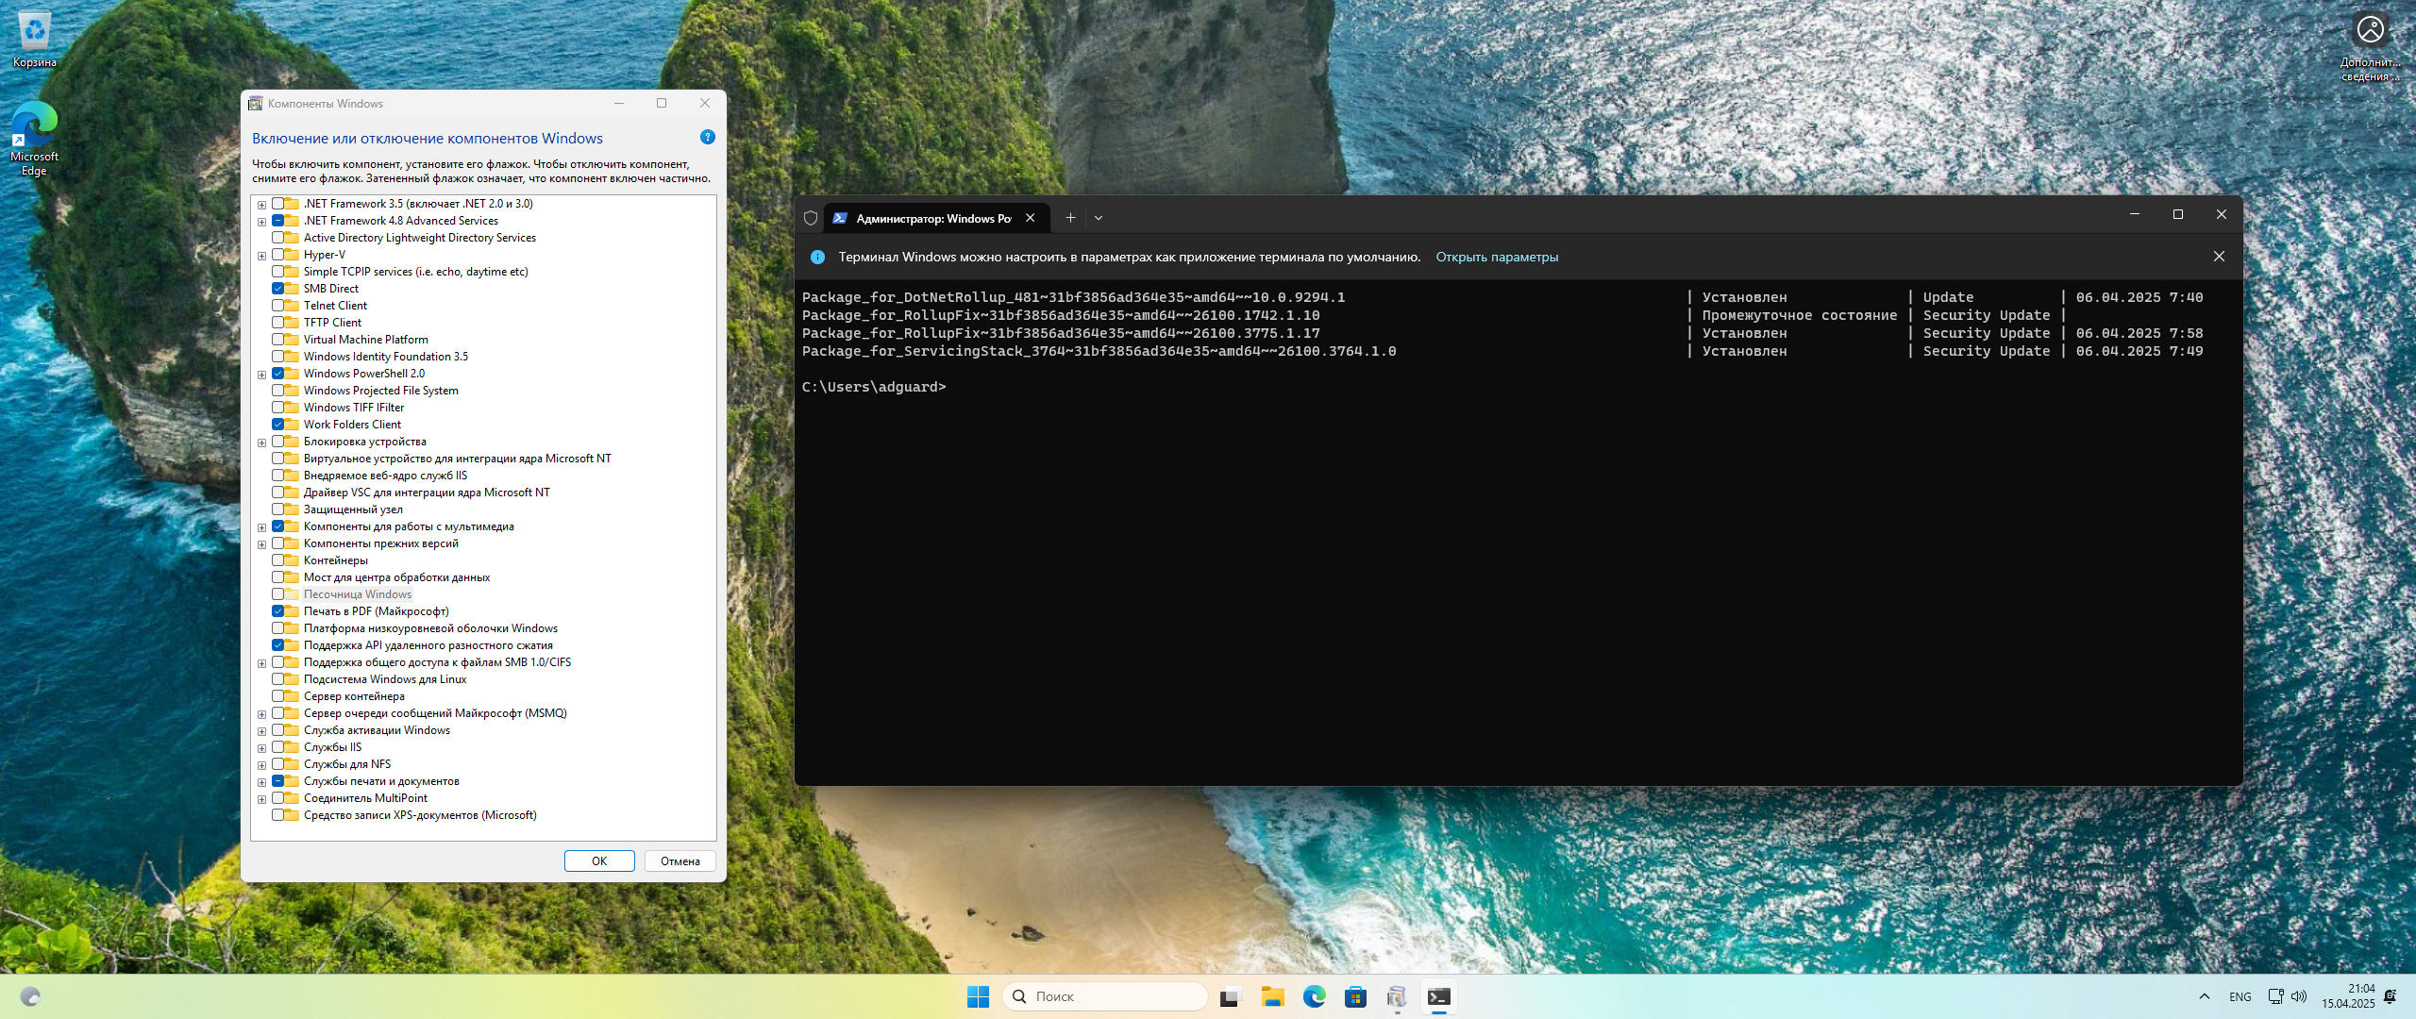Select the Администратор: Windows PowerShell tab
The width and height of the screenshot is (2416, 1019).
[930, 217]
